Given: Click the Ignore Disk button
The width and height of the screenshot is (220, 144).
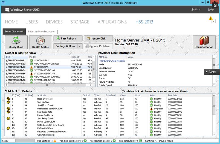Looking at the screenshot, I should 98,38.
